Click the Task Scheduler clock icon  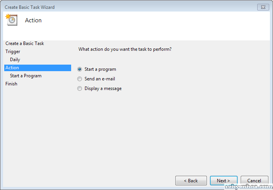coord(12,20)
